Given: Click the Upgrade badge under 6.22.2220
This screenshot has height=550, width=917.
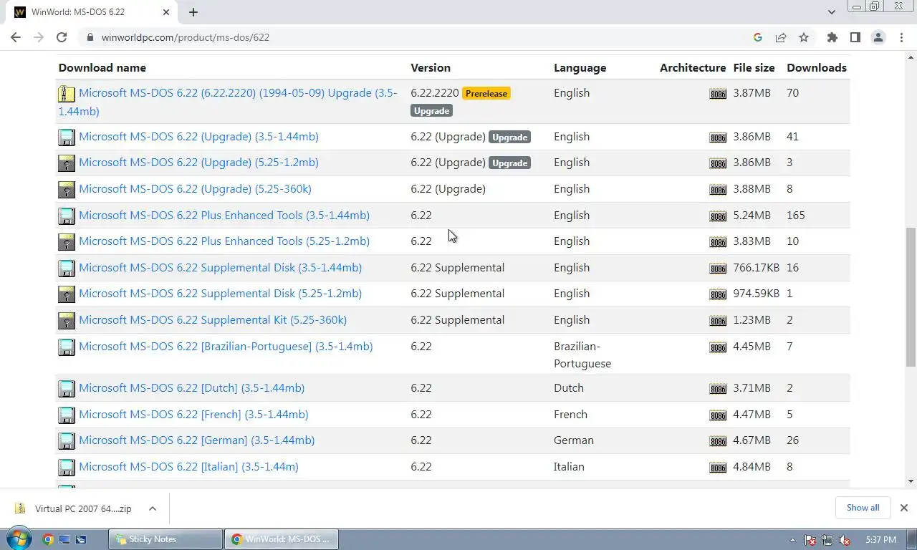Looking at the screenshot, I should click(x=432, y=111).
